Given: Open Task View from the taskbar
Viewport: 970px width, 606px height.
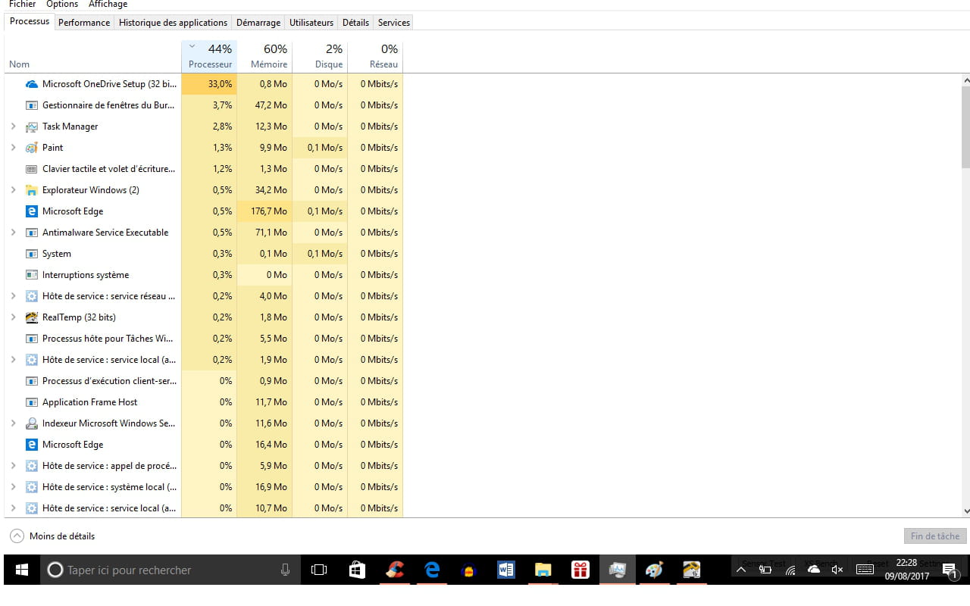Looking at the screenshot, I should 319,570.
